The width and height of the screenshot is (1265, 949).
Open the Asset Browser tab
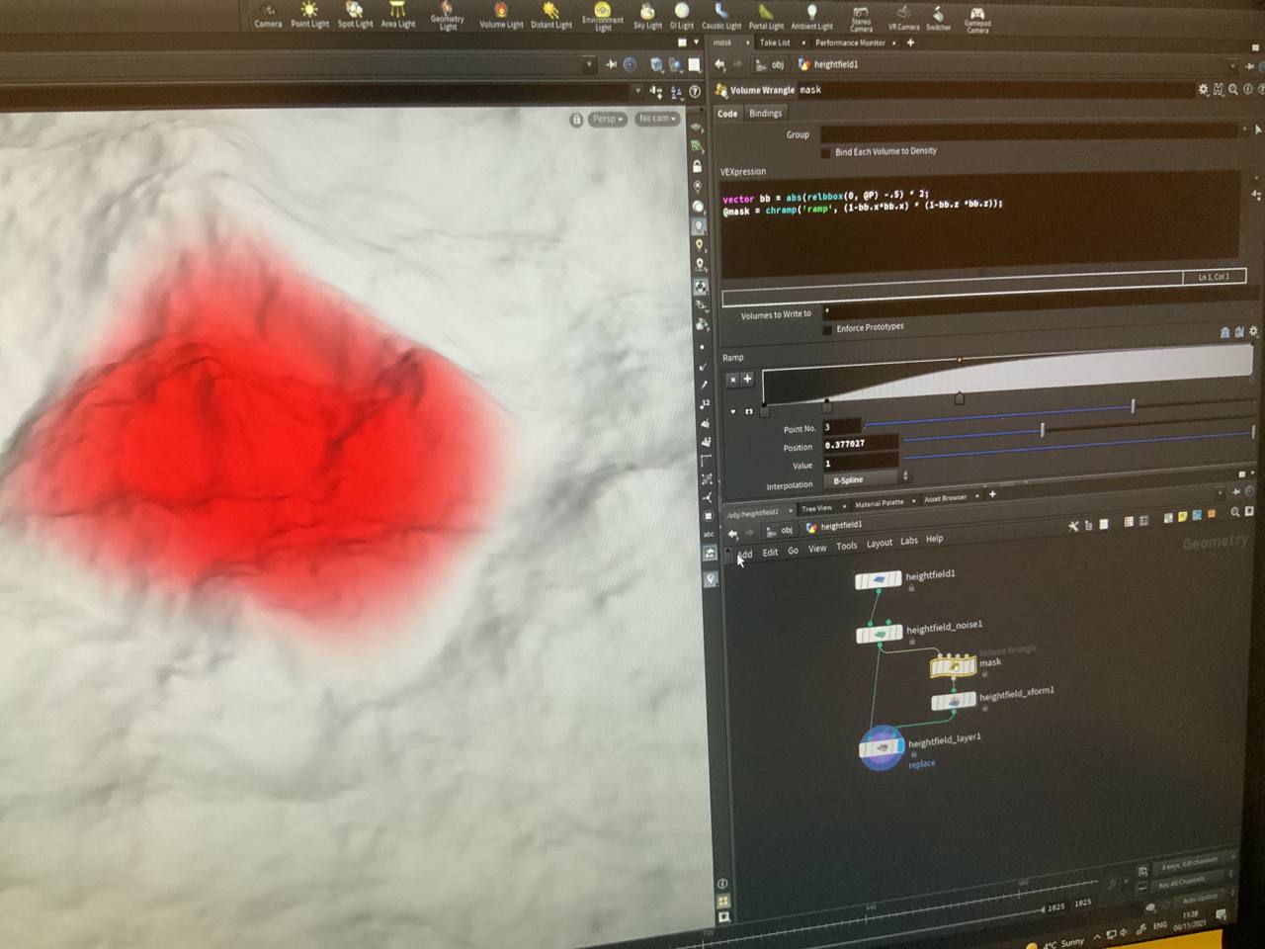(946, 498)
